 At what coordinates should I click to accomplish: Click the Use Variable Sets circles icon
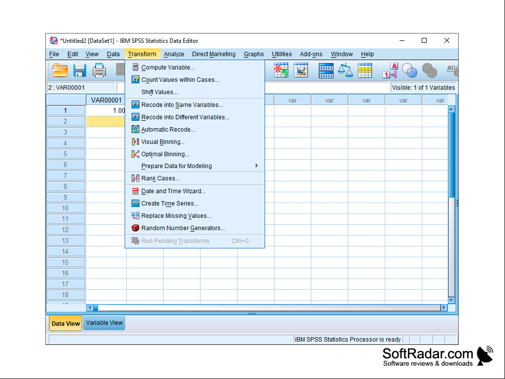[x=410, y=70]
